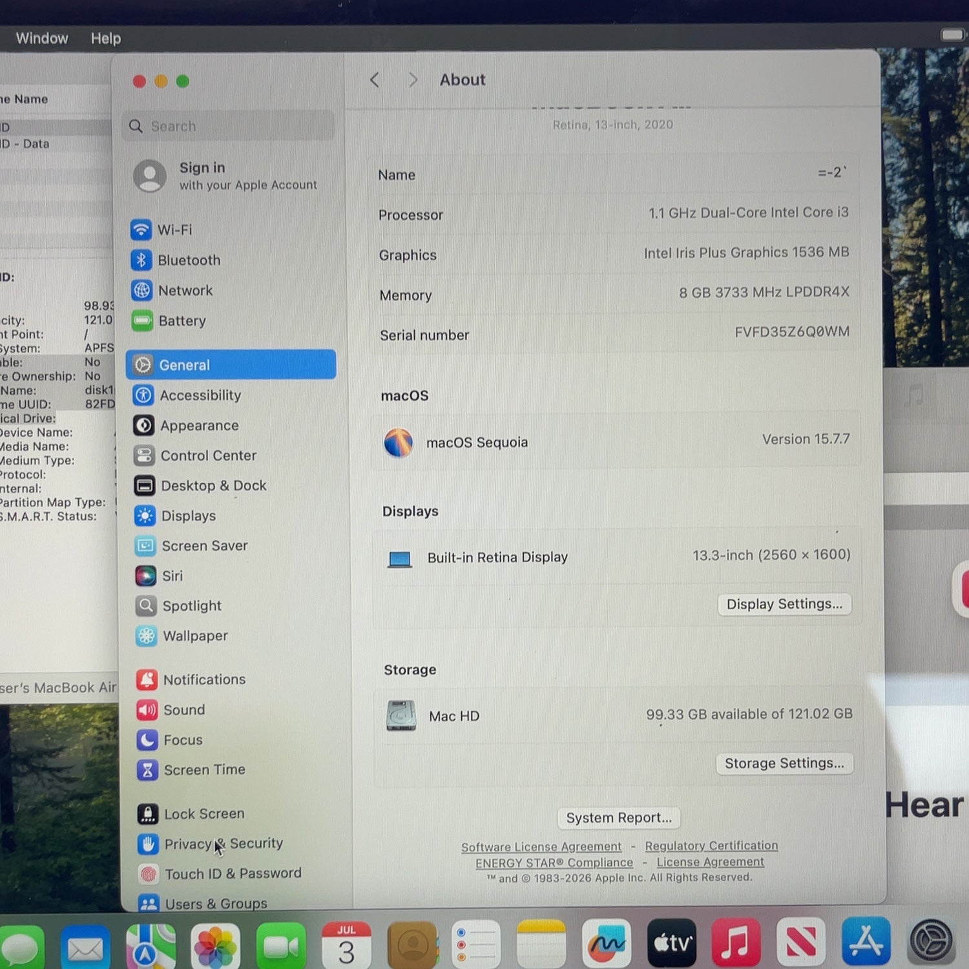
Task: Open the System Report button
Action: point(619,818)
